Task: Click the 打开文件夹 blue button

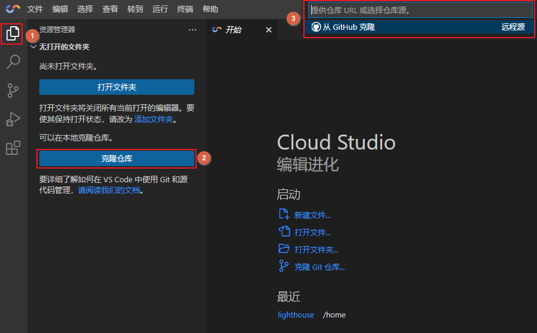Action: 117,87
